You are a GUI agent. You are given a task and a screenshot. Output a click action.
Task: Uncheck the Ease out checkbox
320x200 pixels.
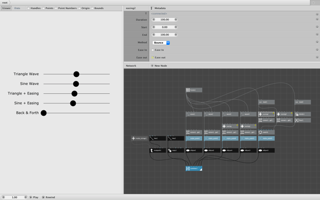pos(153,58)
